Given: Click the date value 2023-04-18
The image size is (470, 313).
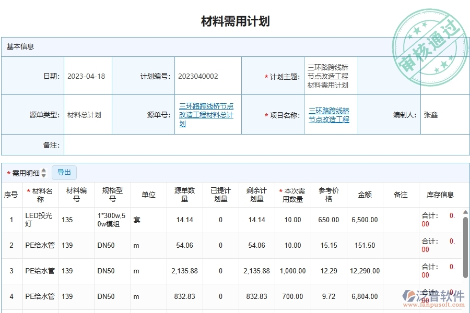Looking at the screenshot, I should pyautogui.click(x=87, y=75).
